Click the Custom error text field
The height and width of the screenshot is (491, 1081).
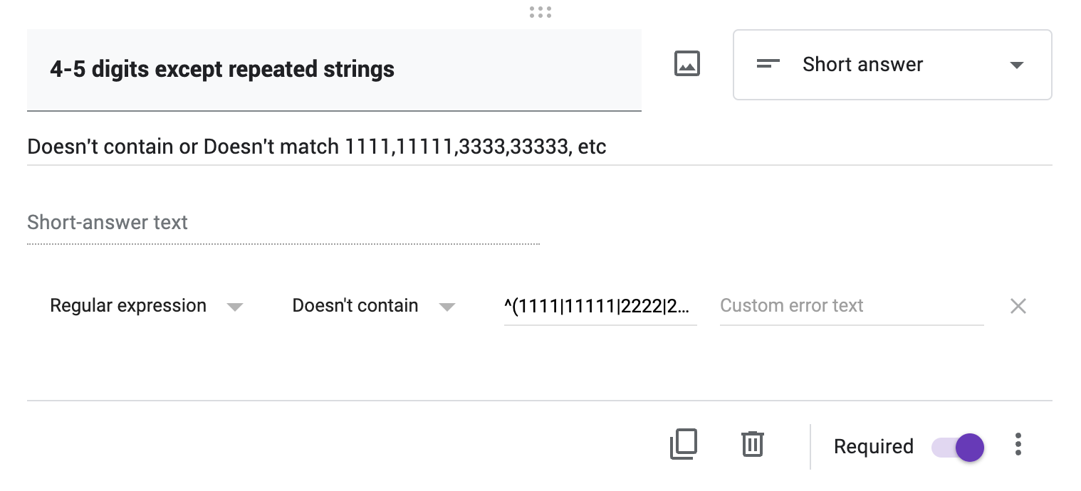tap(851, 306)
